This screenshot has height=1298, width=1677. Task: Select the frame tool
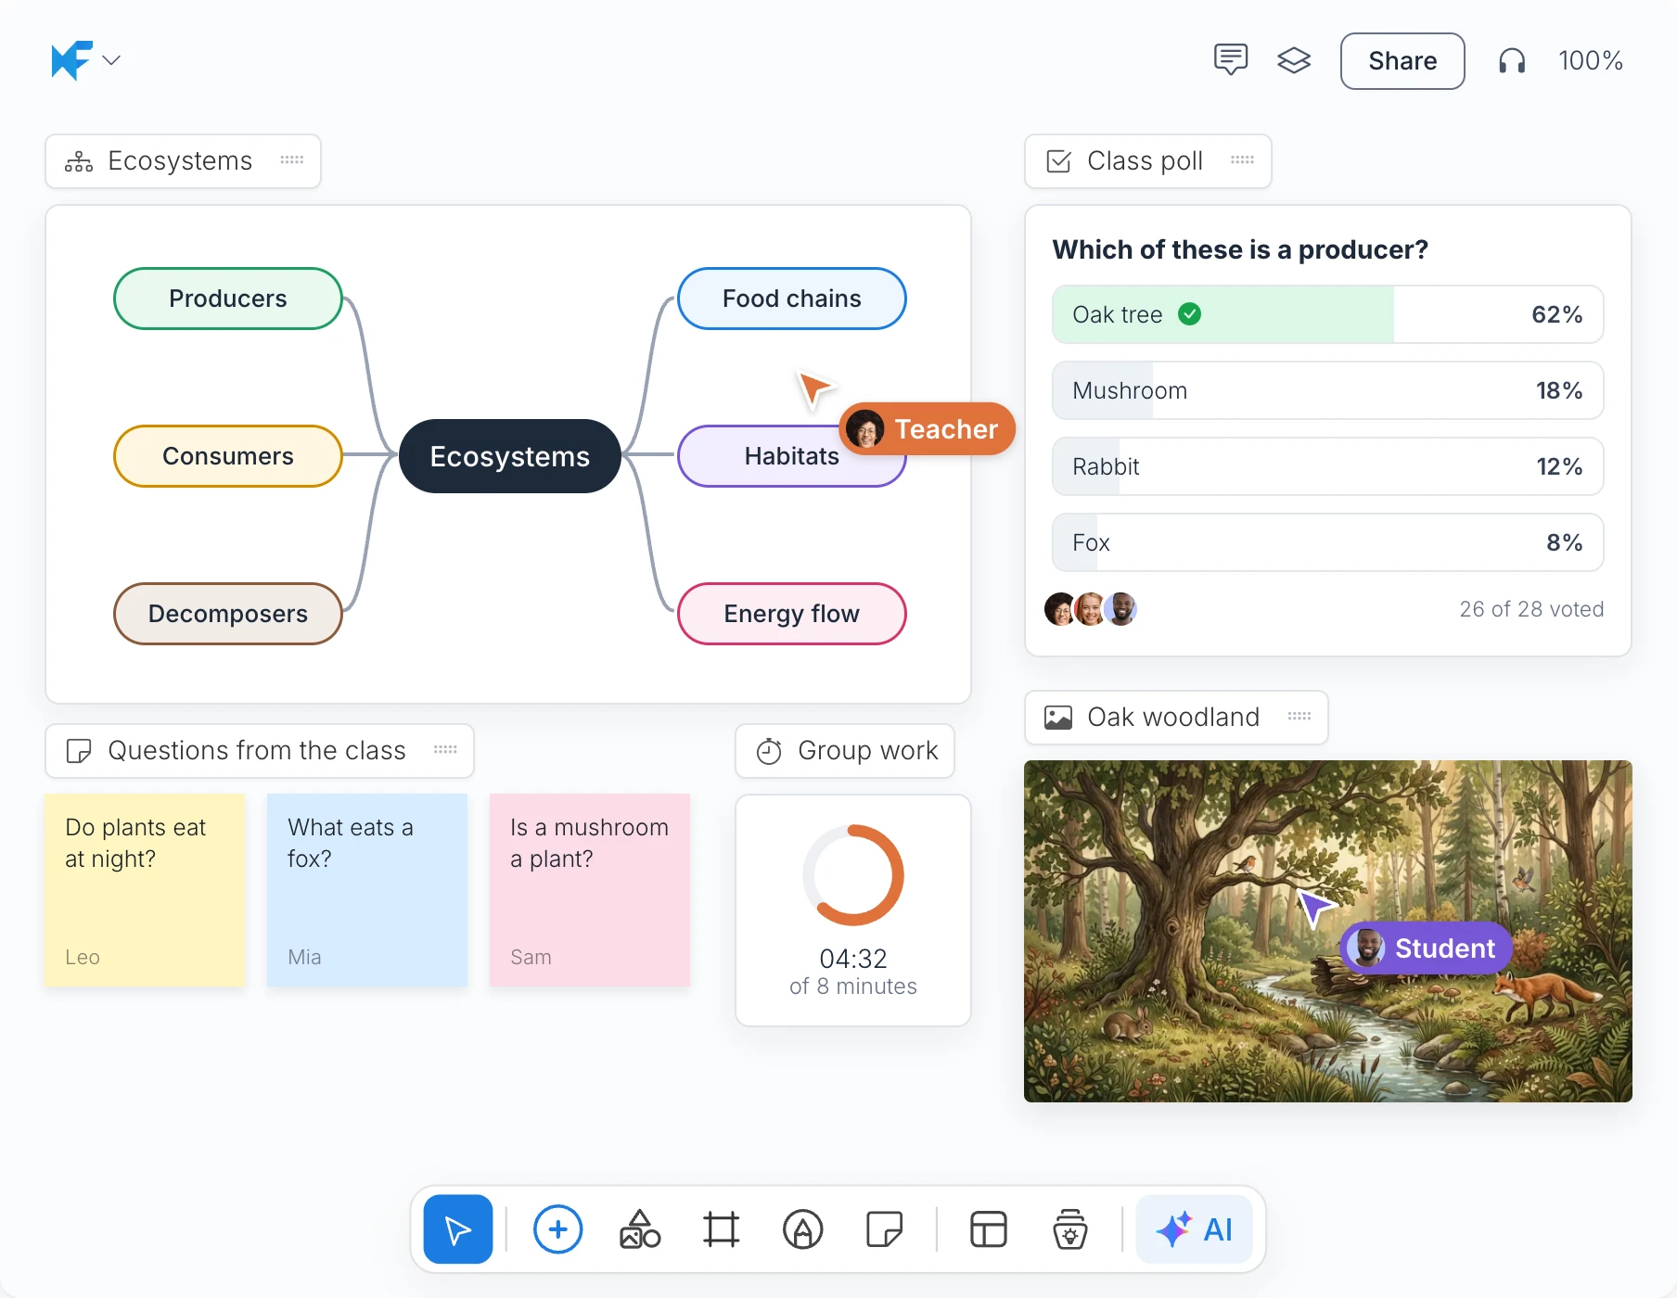[721, 1229]
